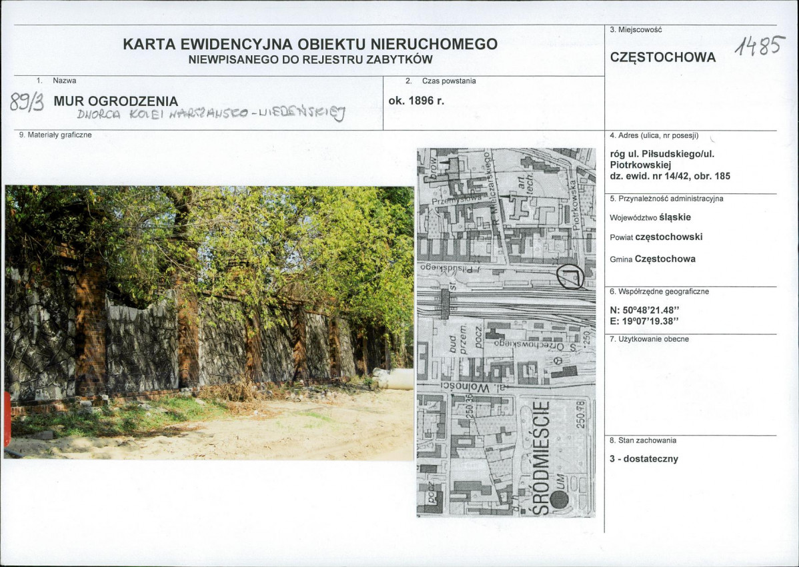Viewport: 799px width, 567px height.
Task: Click 'Powiat częstochowski'
Action: coord(656,237)
